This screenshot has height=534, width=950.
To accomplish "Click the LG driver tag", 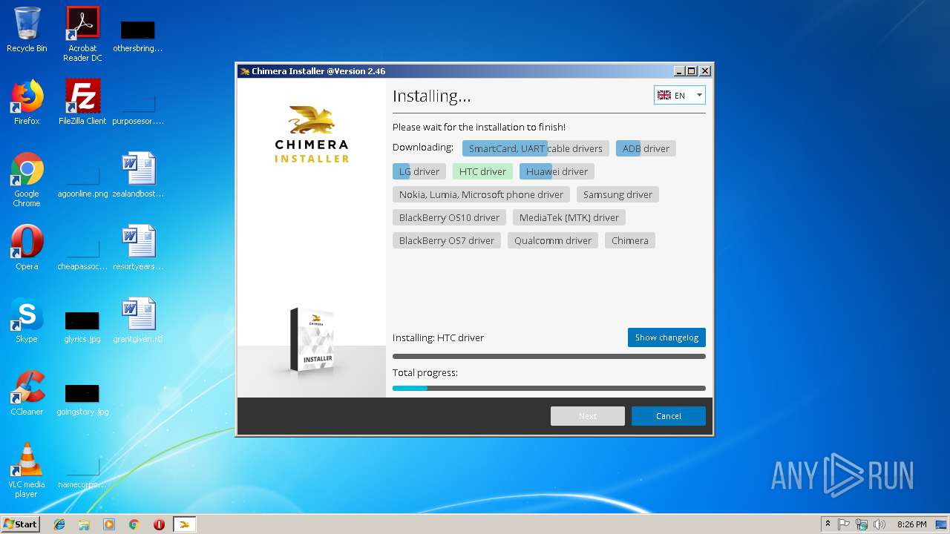I will pyautogui.click(x=419, y=171).
